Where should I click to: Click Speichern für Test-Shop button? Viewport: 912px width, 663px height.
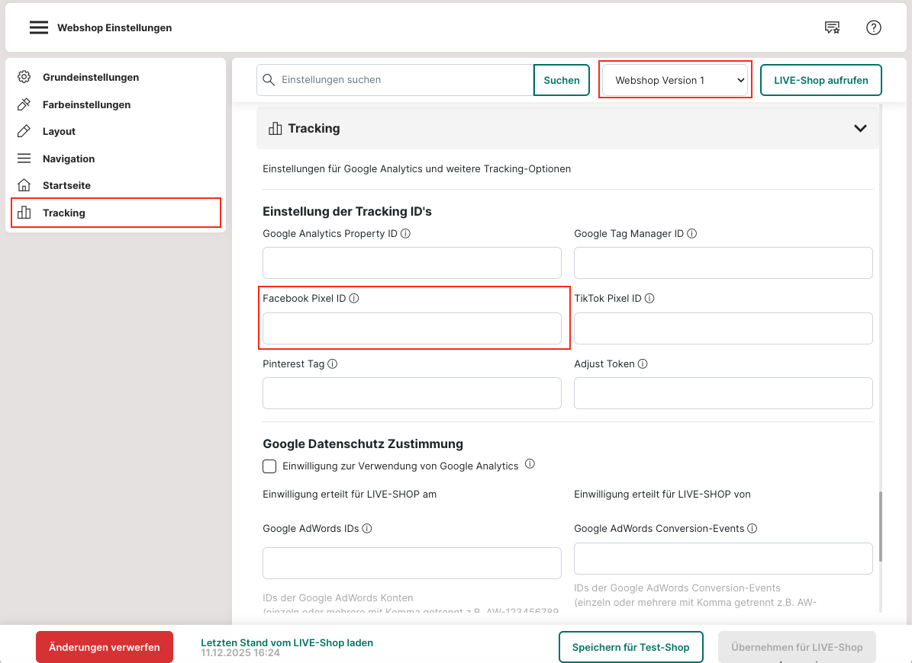(630, 647)
